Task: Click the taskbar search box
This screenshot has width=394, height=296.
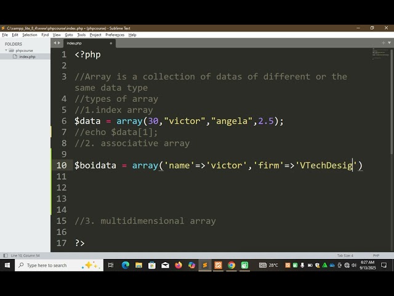Action: pos(59,265)
